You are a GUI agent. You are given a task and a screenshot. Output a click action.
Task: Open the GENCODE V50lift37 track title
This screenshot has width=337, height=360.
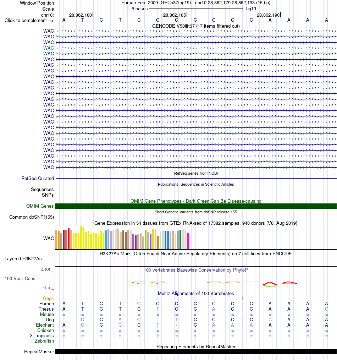tap(196, 26)
